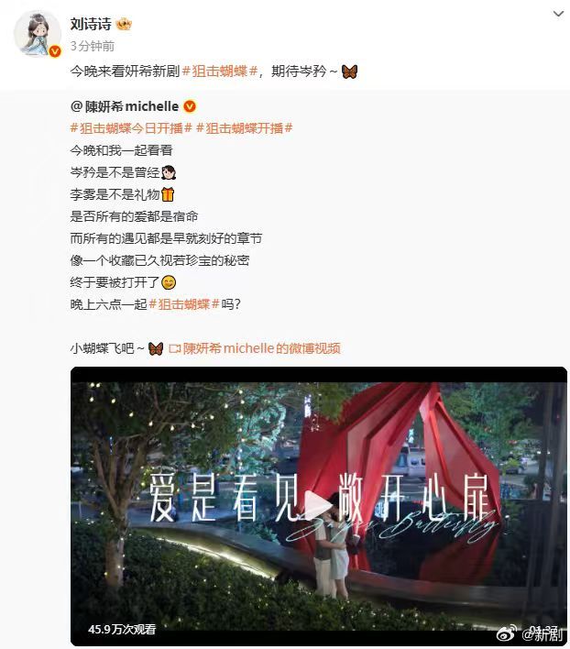
Task: Open the #狙击蝴蝶开播# hashtag
Action: point(245,128)
